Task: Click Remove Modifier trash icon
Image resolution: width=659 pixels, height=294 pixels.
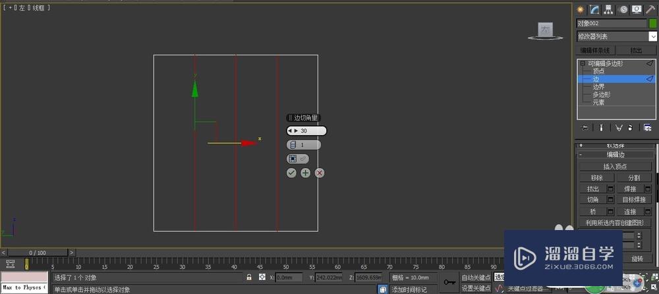Action: click(631, 127)
